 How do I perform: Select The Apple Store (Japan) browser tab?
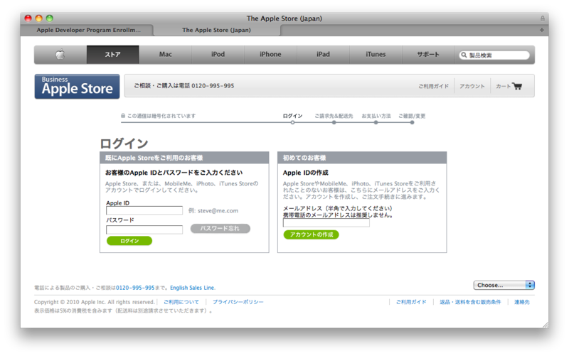217,30
